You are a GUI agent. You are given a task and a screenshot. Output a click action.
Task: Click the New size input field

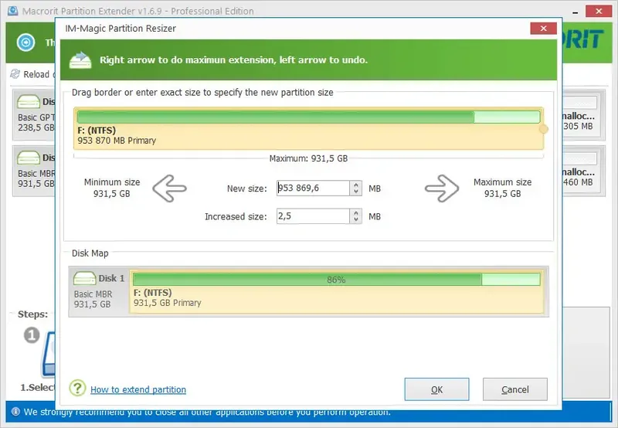pyautogui.click(x=313, y=188)
